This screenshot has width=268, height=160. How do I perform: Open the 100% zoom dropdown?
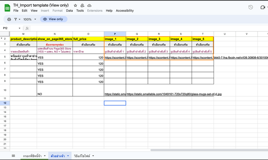pos(30,19)
